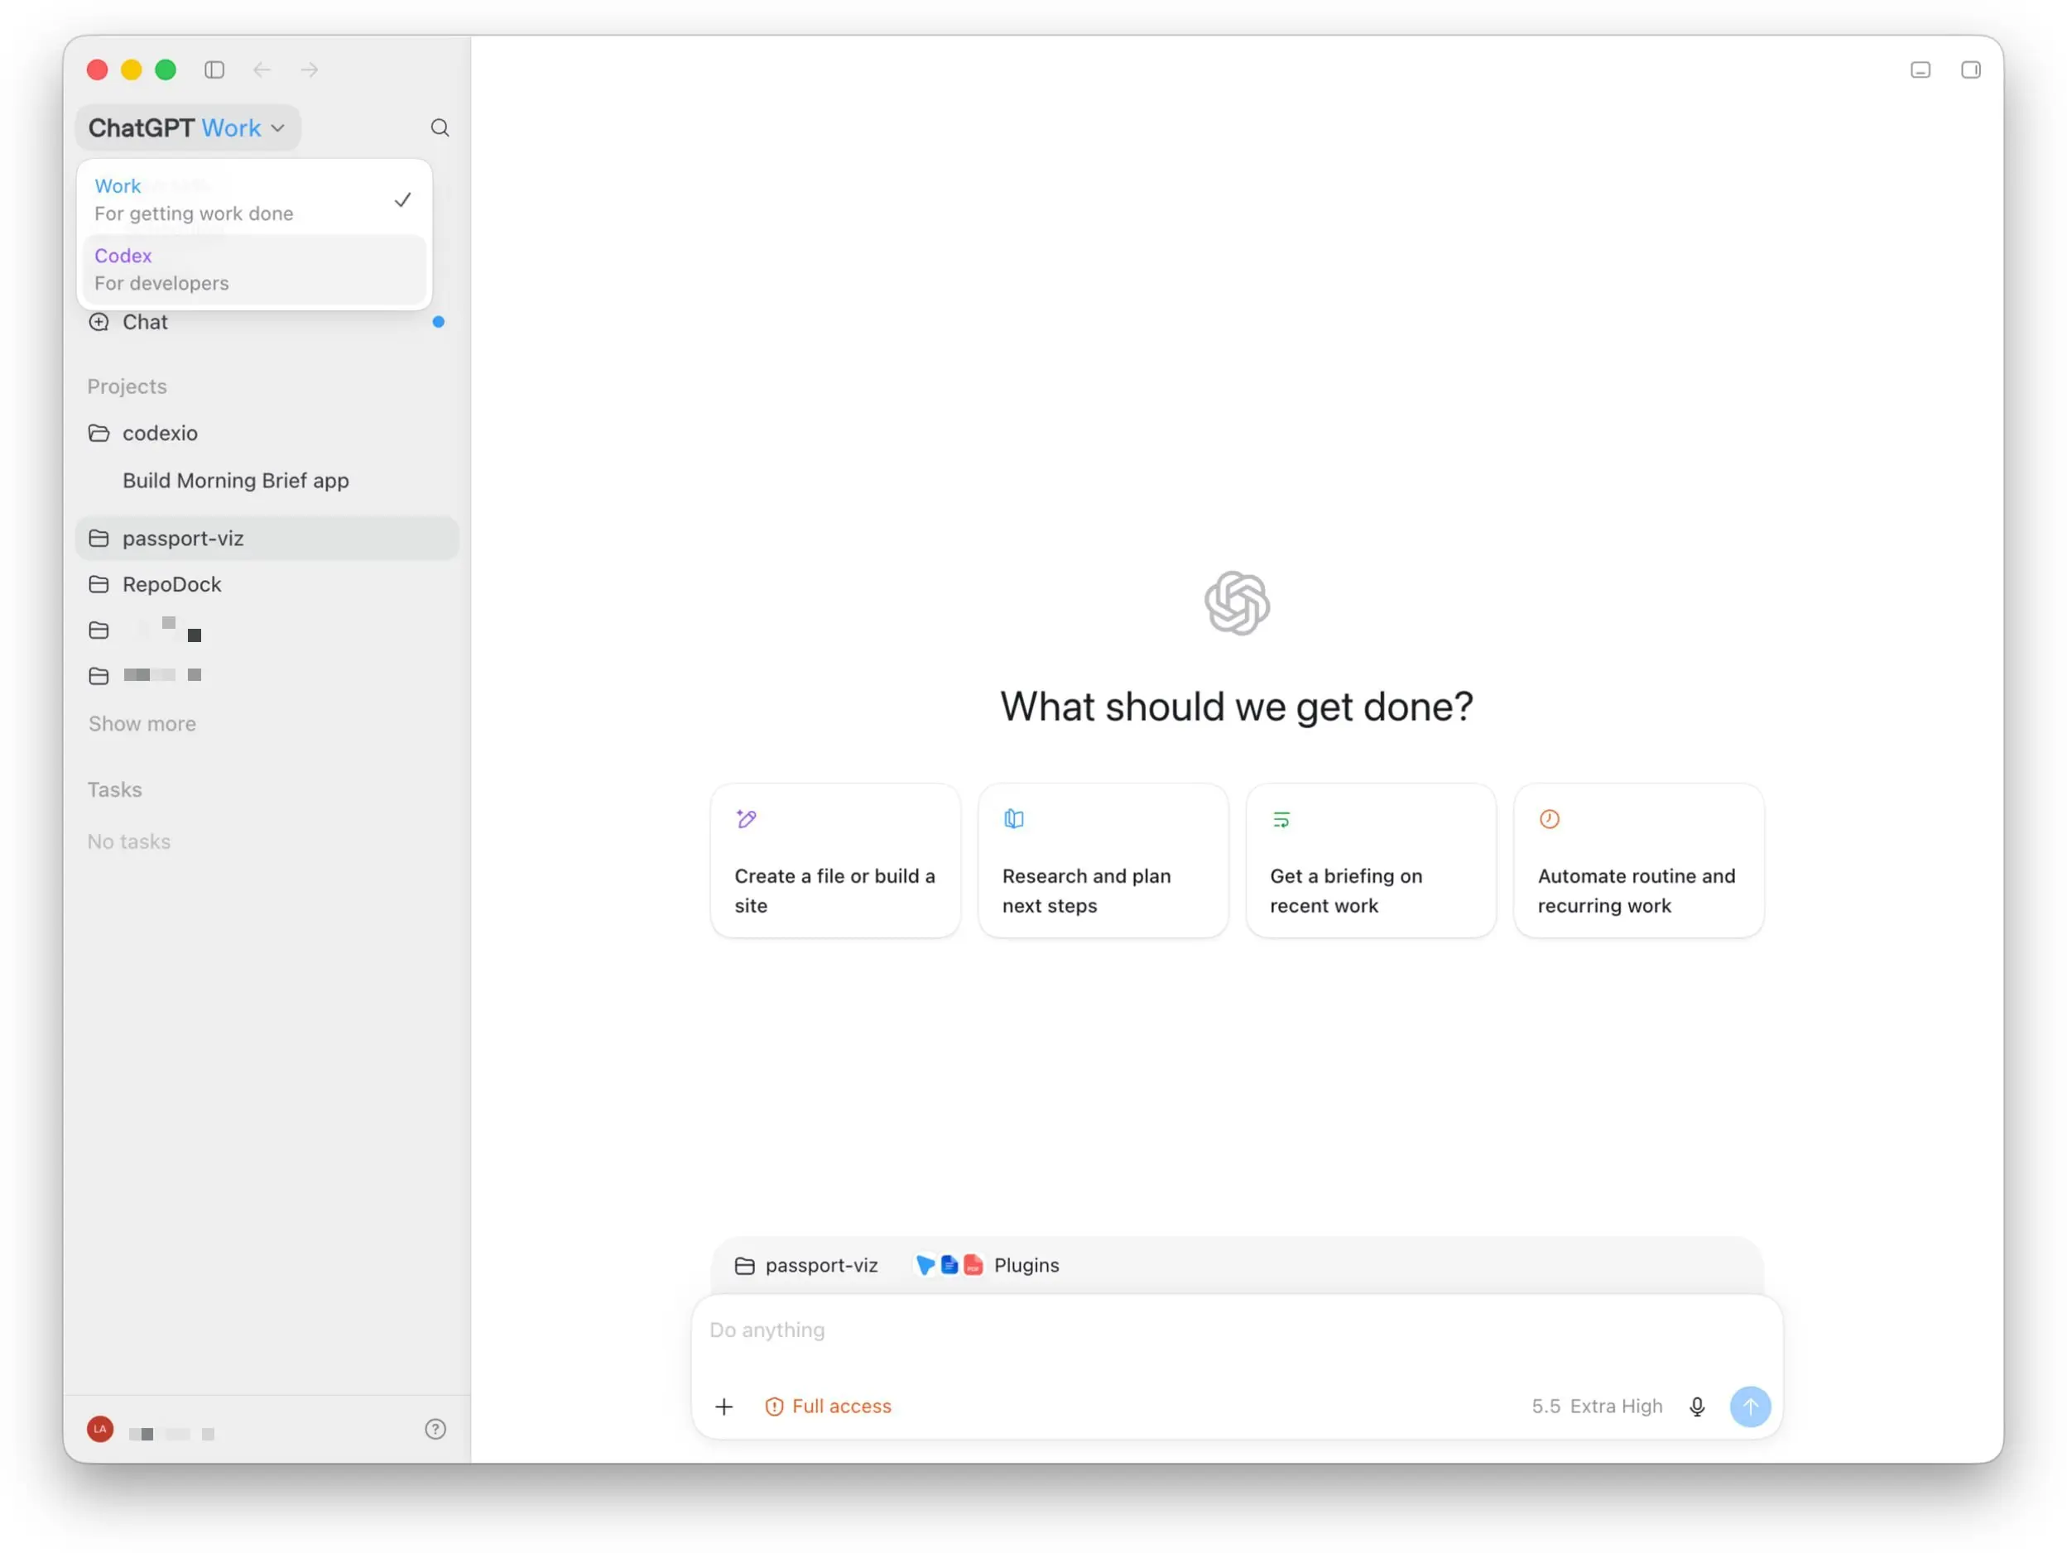Image resolution: width=2067 pixels, height=1553 pixels.
Task: Select the Work mode option
Action: click(x=253, y=200)
